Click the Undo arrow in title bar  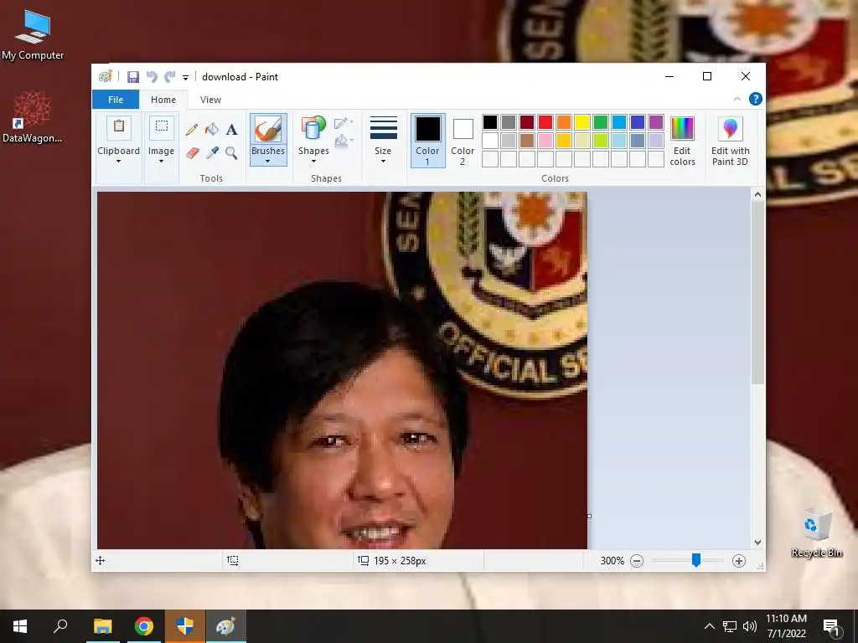coord(152,77)
